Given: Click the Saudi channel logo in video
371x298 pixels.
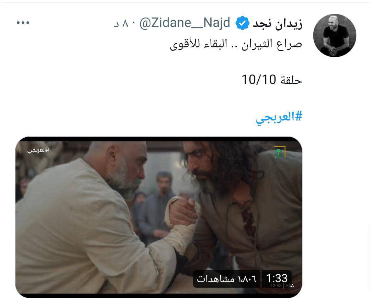Looking at the screenshot, I should [279, 152].
